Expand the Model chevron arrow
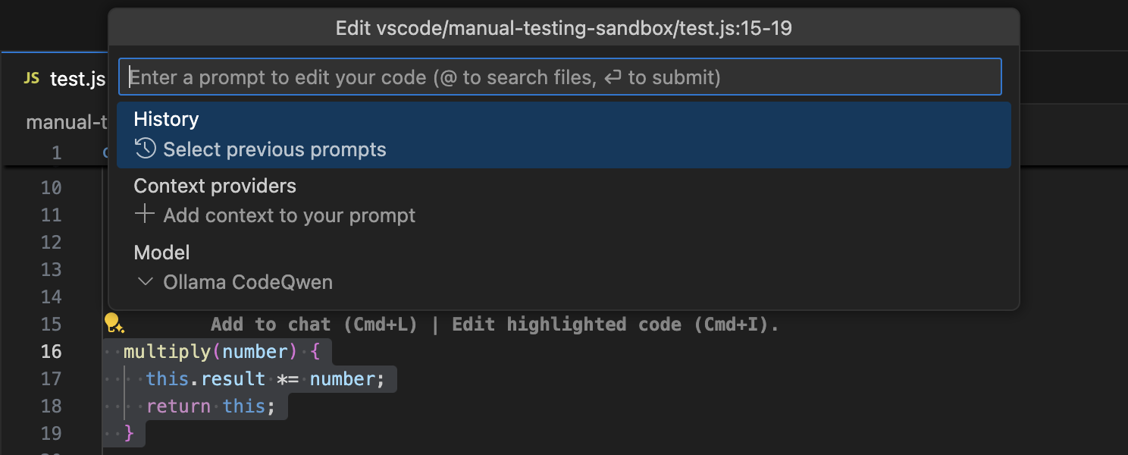The height and width of the screenshot is (455, 1128). [144, 282]
